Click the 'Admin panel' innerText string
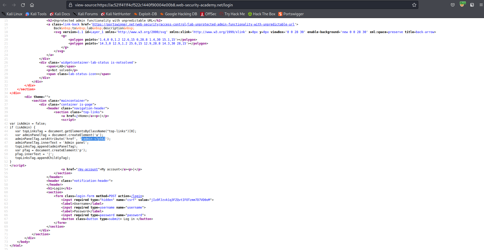Screen dimensions: 484x250 (x=75, y=143)
